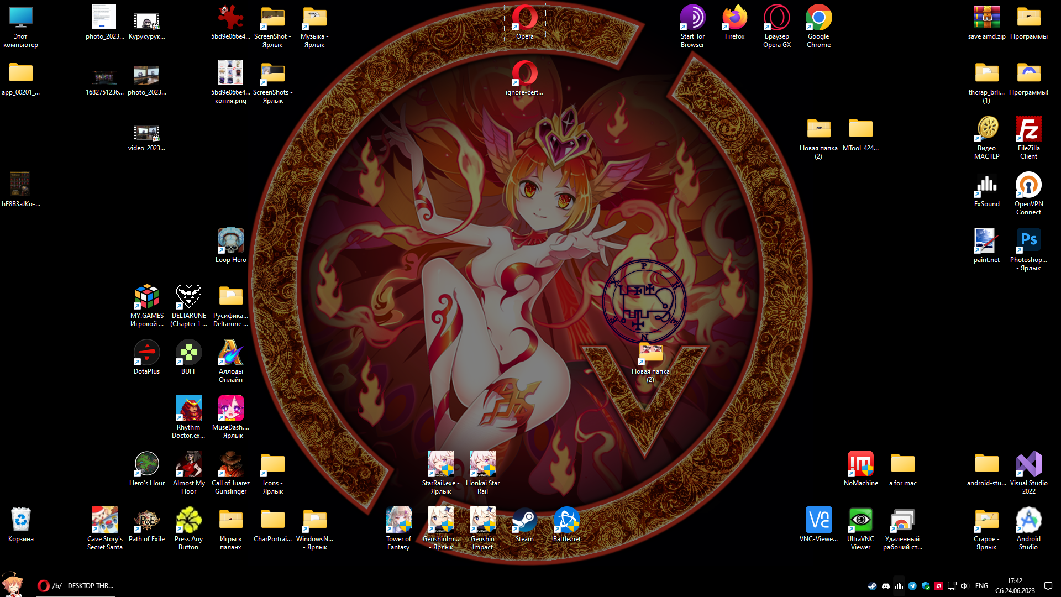Select the VNC-Viewer desktop icon
The width and height of the screenshot is (1061, 597).
point(818,525)
